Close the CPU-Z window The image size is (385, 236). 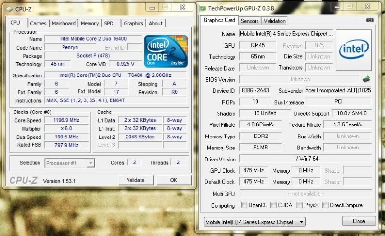(x=182, y=7)
